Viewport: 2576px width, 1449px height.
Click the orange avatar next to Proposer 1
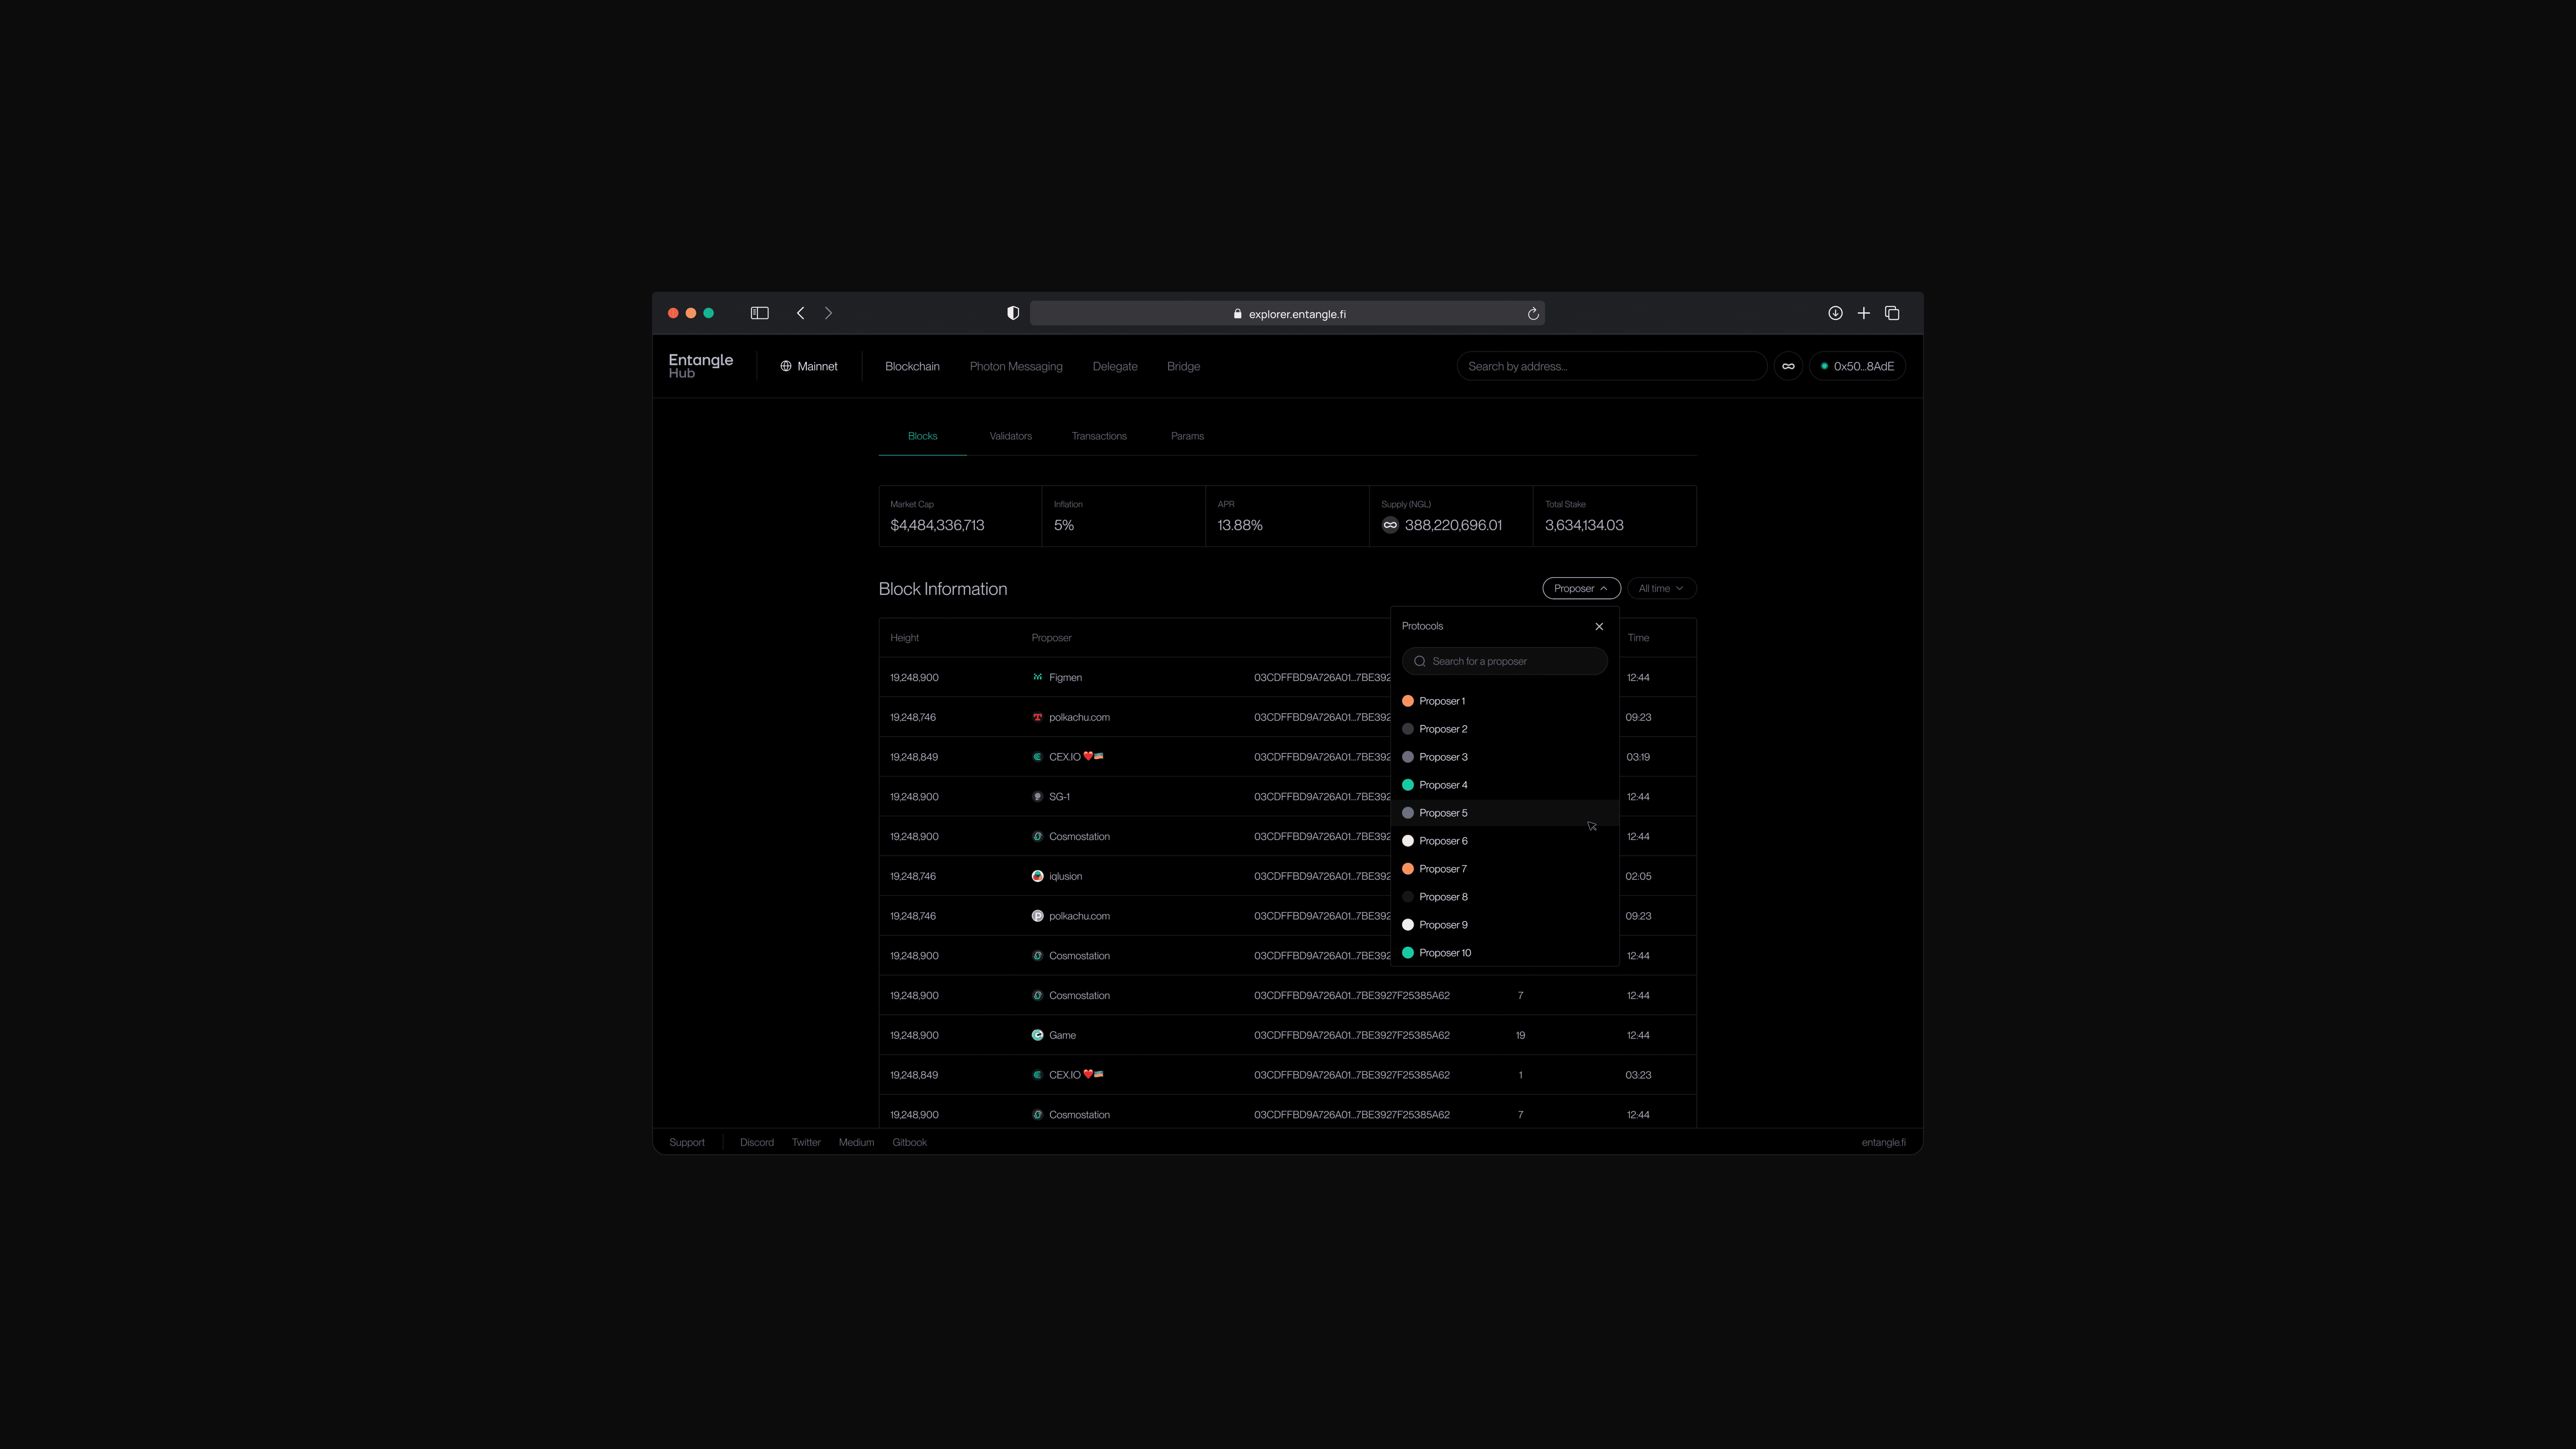1408,701
